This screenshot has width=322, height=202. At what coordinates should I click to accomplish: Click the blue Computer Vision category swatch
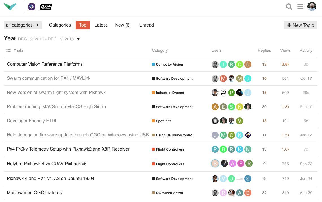pos(153,64)
